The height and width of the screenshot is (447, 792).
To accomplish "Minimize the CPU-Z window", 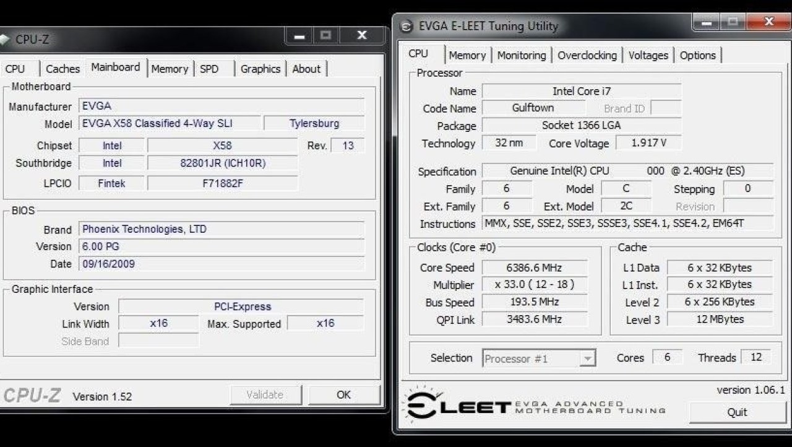I will 299,36.
